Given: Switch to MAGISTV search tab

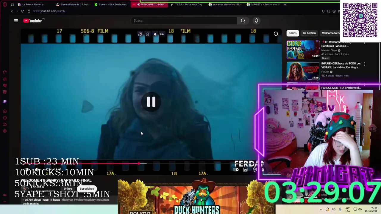Looking at the screenshot, I should click(x=263, y=4).
